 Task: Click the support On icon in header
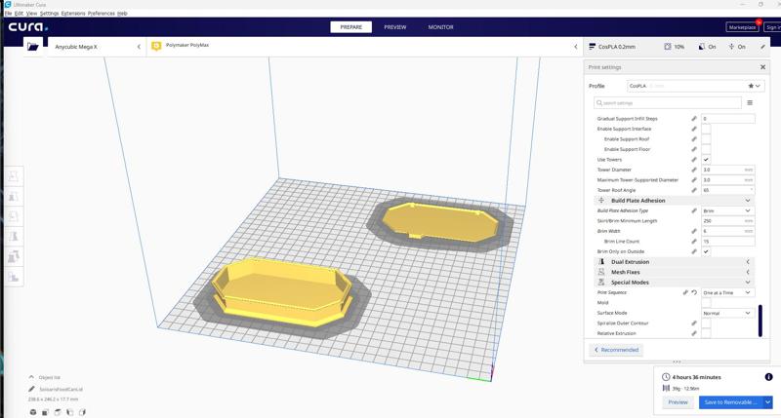[x=701, y=46]
